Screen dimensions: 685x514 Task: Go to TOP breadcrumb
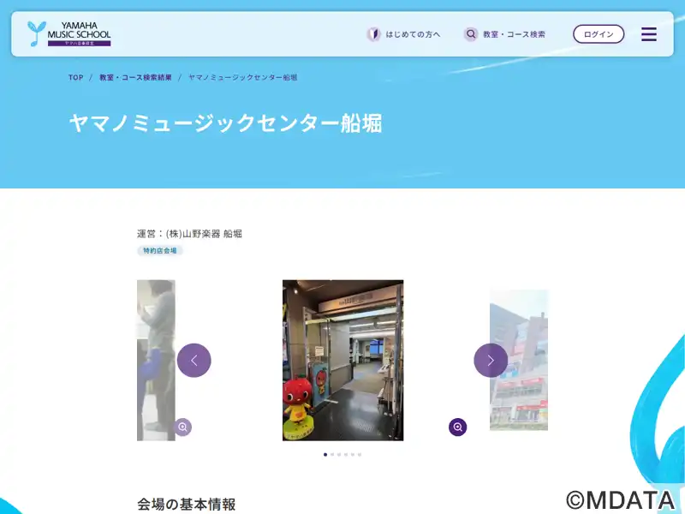click(75, 77)
